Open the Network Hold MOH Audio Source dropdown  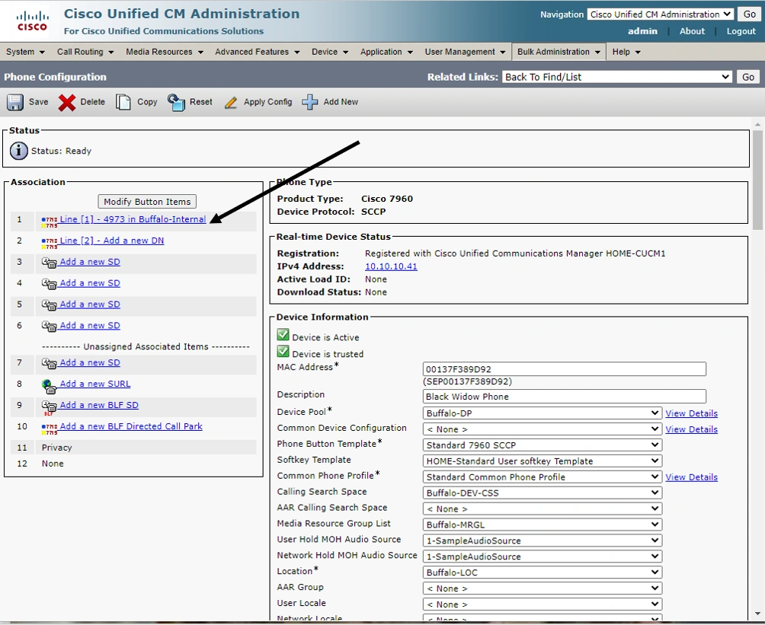pos(542,556)
